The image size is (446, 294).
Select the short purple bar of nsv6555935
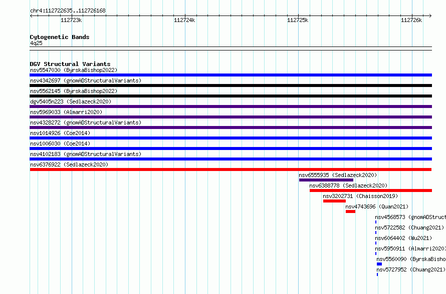coord(326,180)
